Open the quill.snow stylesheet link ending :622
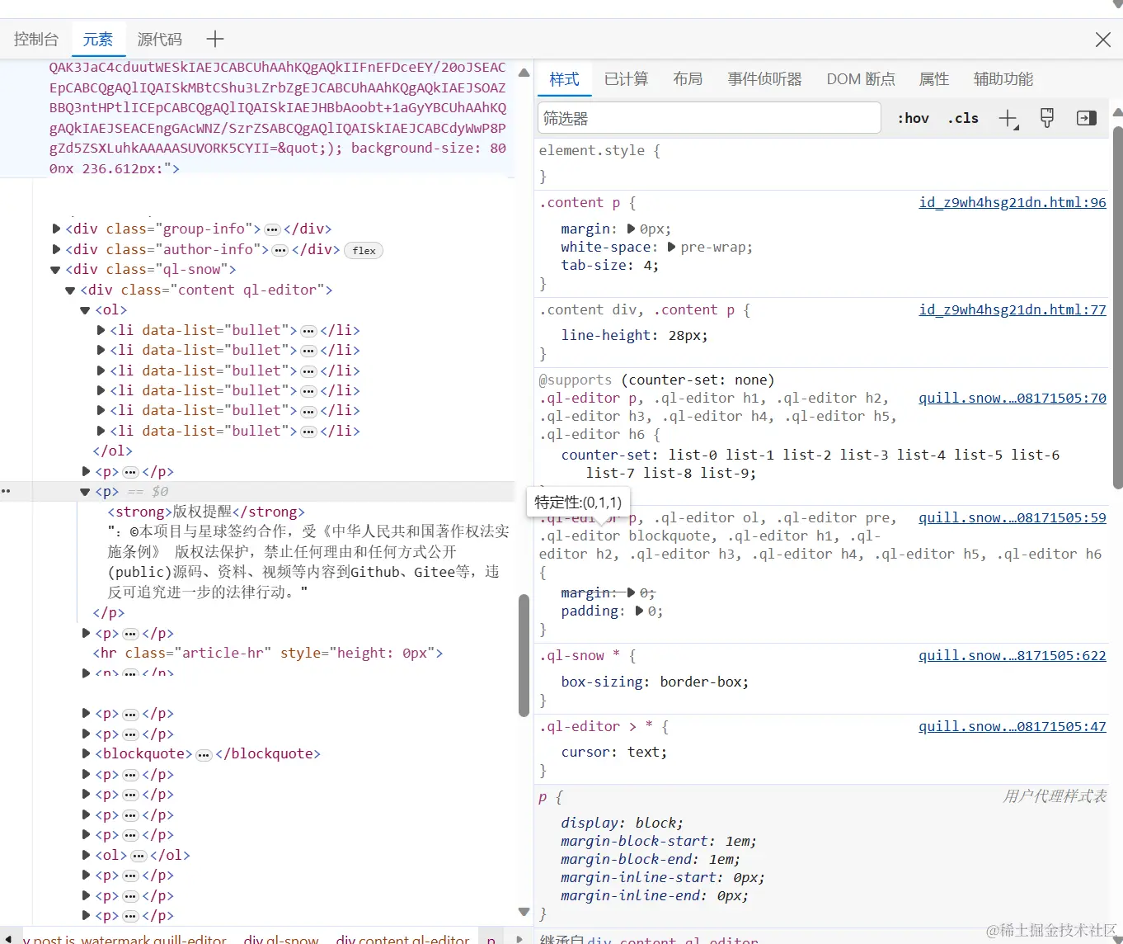Screen dimensions: 1123x944 coord(1013,656)
